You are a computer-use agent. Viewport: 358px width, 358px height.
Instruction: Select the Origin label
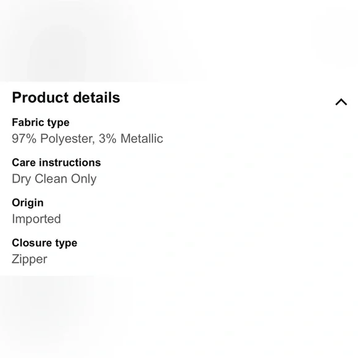pyautogui.click(x=28, y=203)
